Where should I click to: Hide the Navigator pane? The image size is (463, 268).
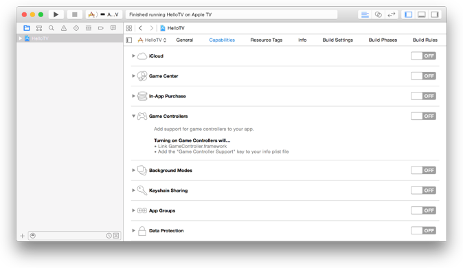[x=408, y=14]
